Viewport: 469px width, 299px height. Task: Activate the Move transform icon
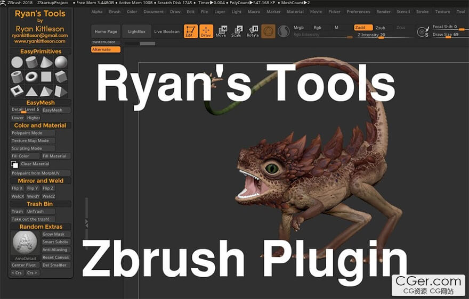(x=221, y=31)
